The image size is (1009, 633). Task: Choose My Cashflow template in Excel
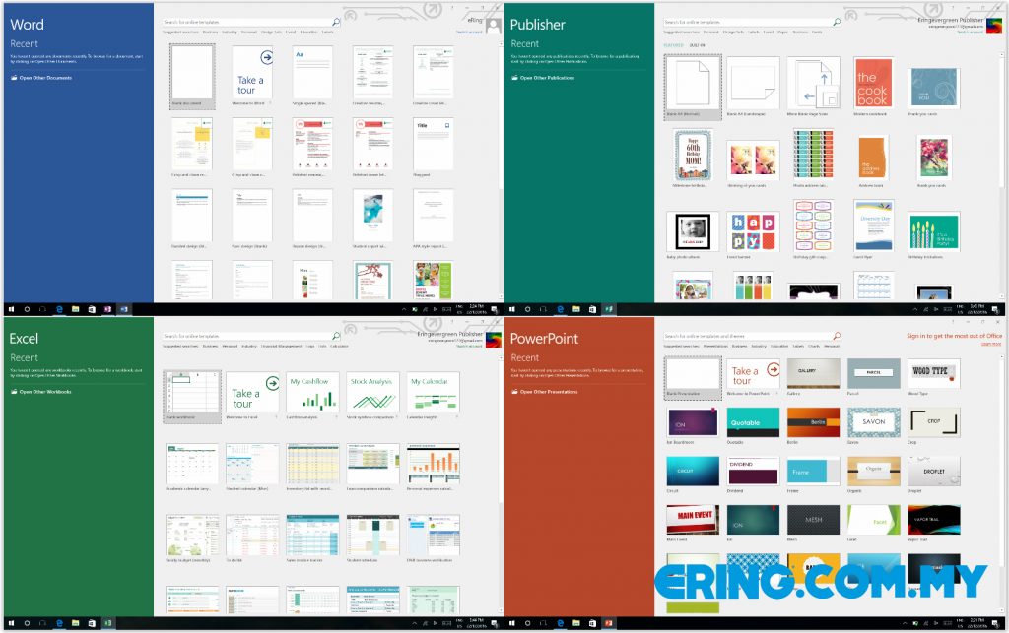[312, 395]
